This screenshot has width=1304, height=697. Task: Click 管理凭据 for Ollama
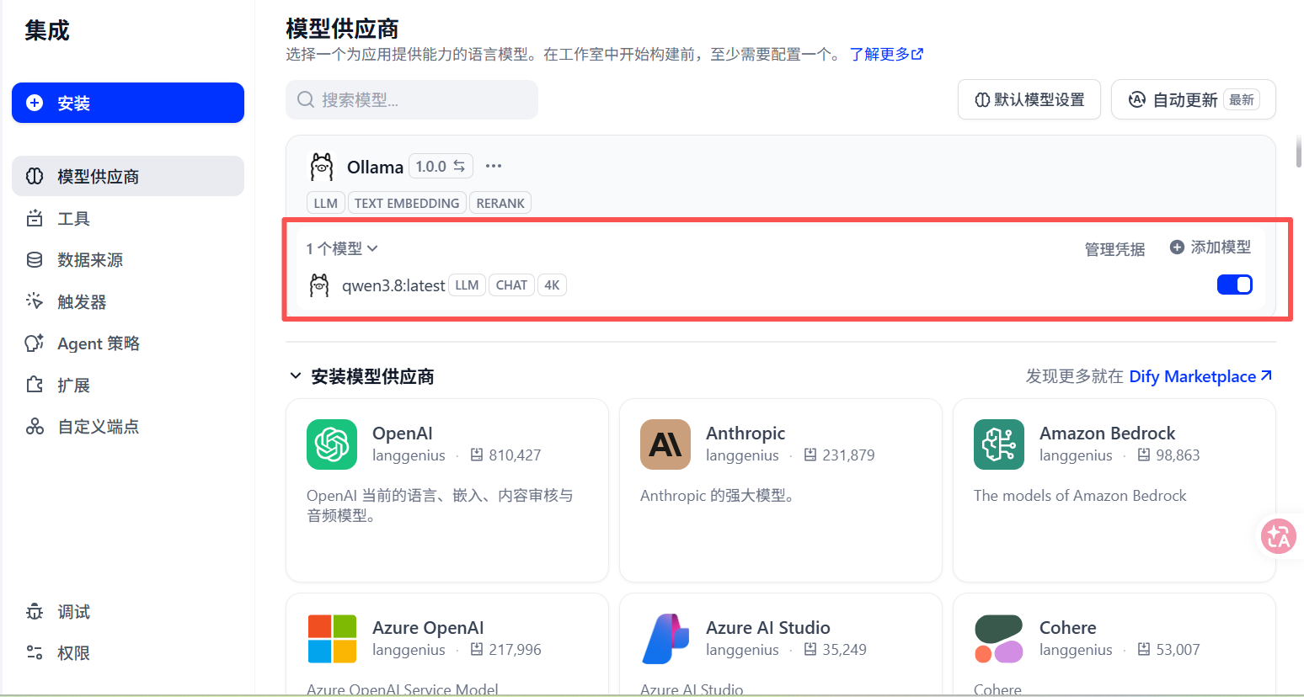point(1114,249)
